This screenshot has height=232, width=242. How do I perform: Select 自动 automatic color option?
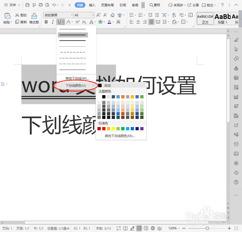[x=121, y=85]
